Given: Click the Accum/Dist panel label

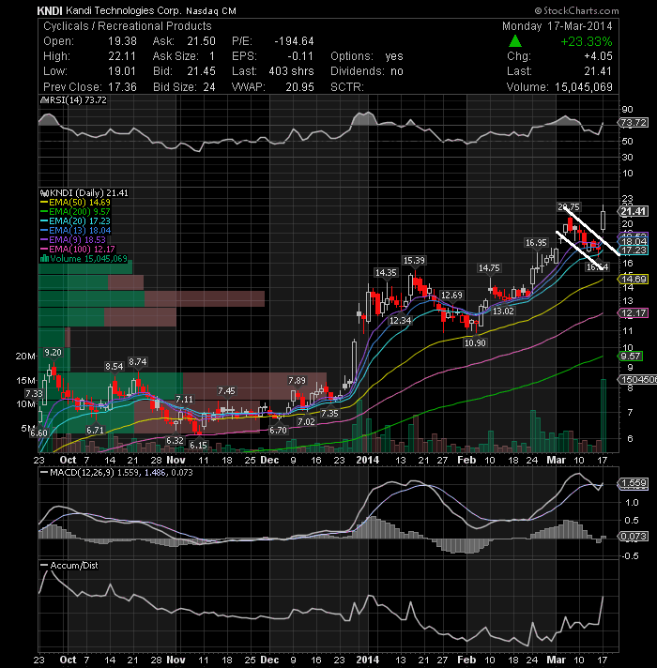Looking at the screenshot, I should [74, 566].
